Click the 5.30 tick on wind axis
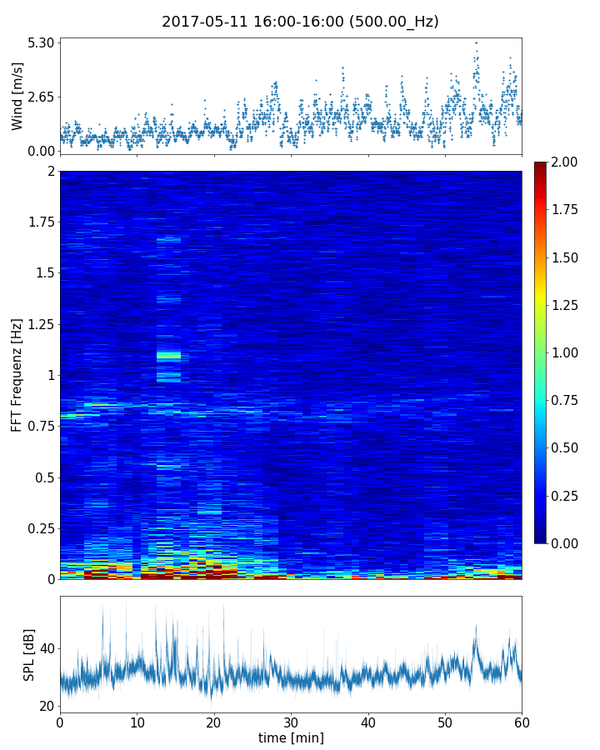Viewport: 600px width, 750px height. tap(40, 42)
